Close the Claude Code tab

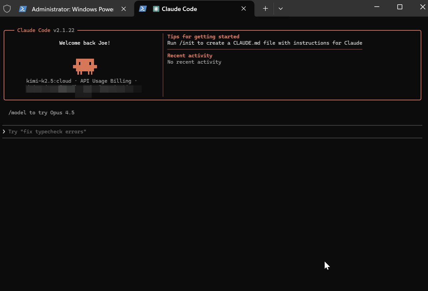click(244, 9)
